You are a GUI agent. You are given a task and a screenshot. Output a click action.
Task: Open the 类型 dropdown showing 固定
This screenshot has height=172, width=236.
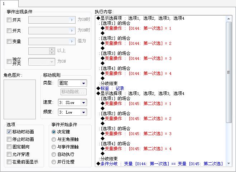pyautogui.click(x=72, y=83)
